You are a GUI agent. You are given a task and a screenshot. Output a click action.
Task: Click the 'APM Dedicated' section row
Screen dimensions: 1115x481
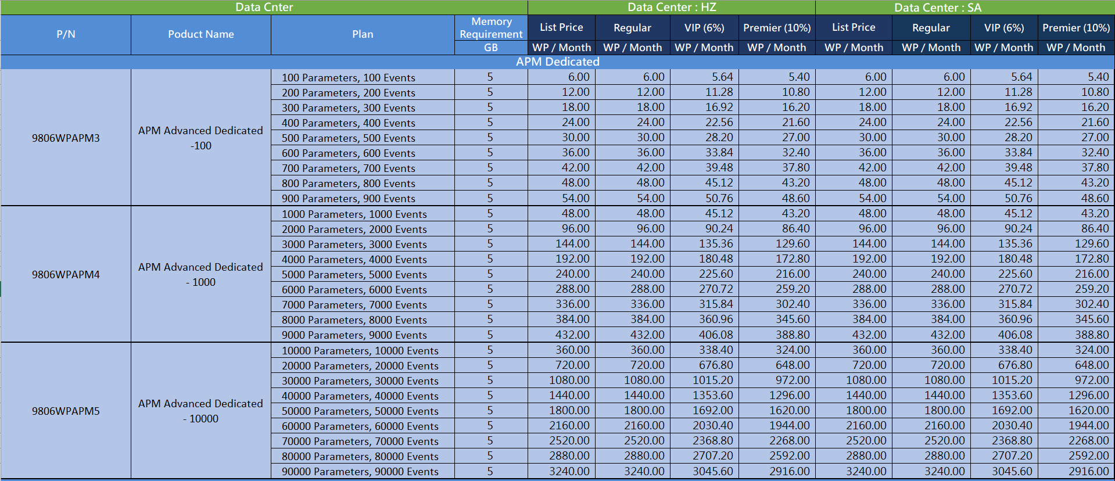pyautogui.click(x=558, y=62)
